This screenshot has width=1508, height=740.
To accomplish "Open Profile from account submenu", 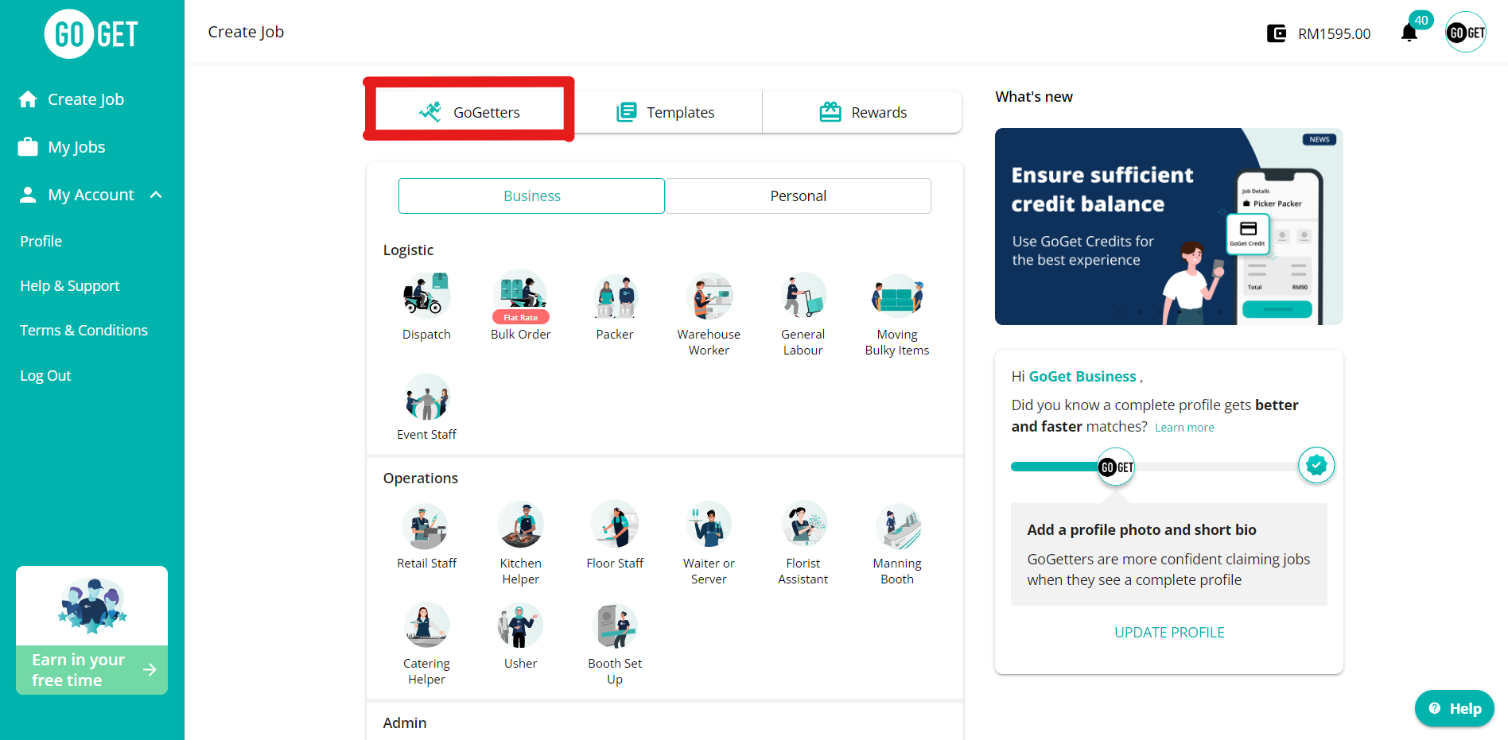I will (x=41, y=241).
